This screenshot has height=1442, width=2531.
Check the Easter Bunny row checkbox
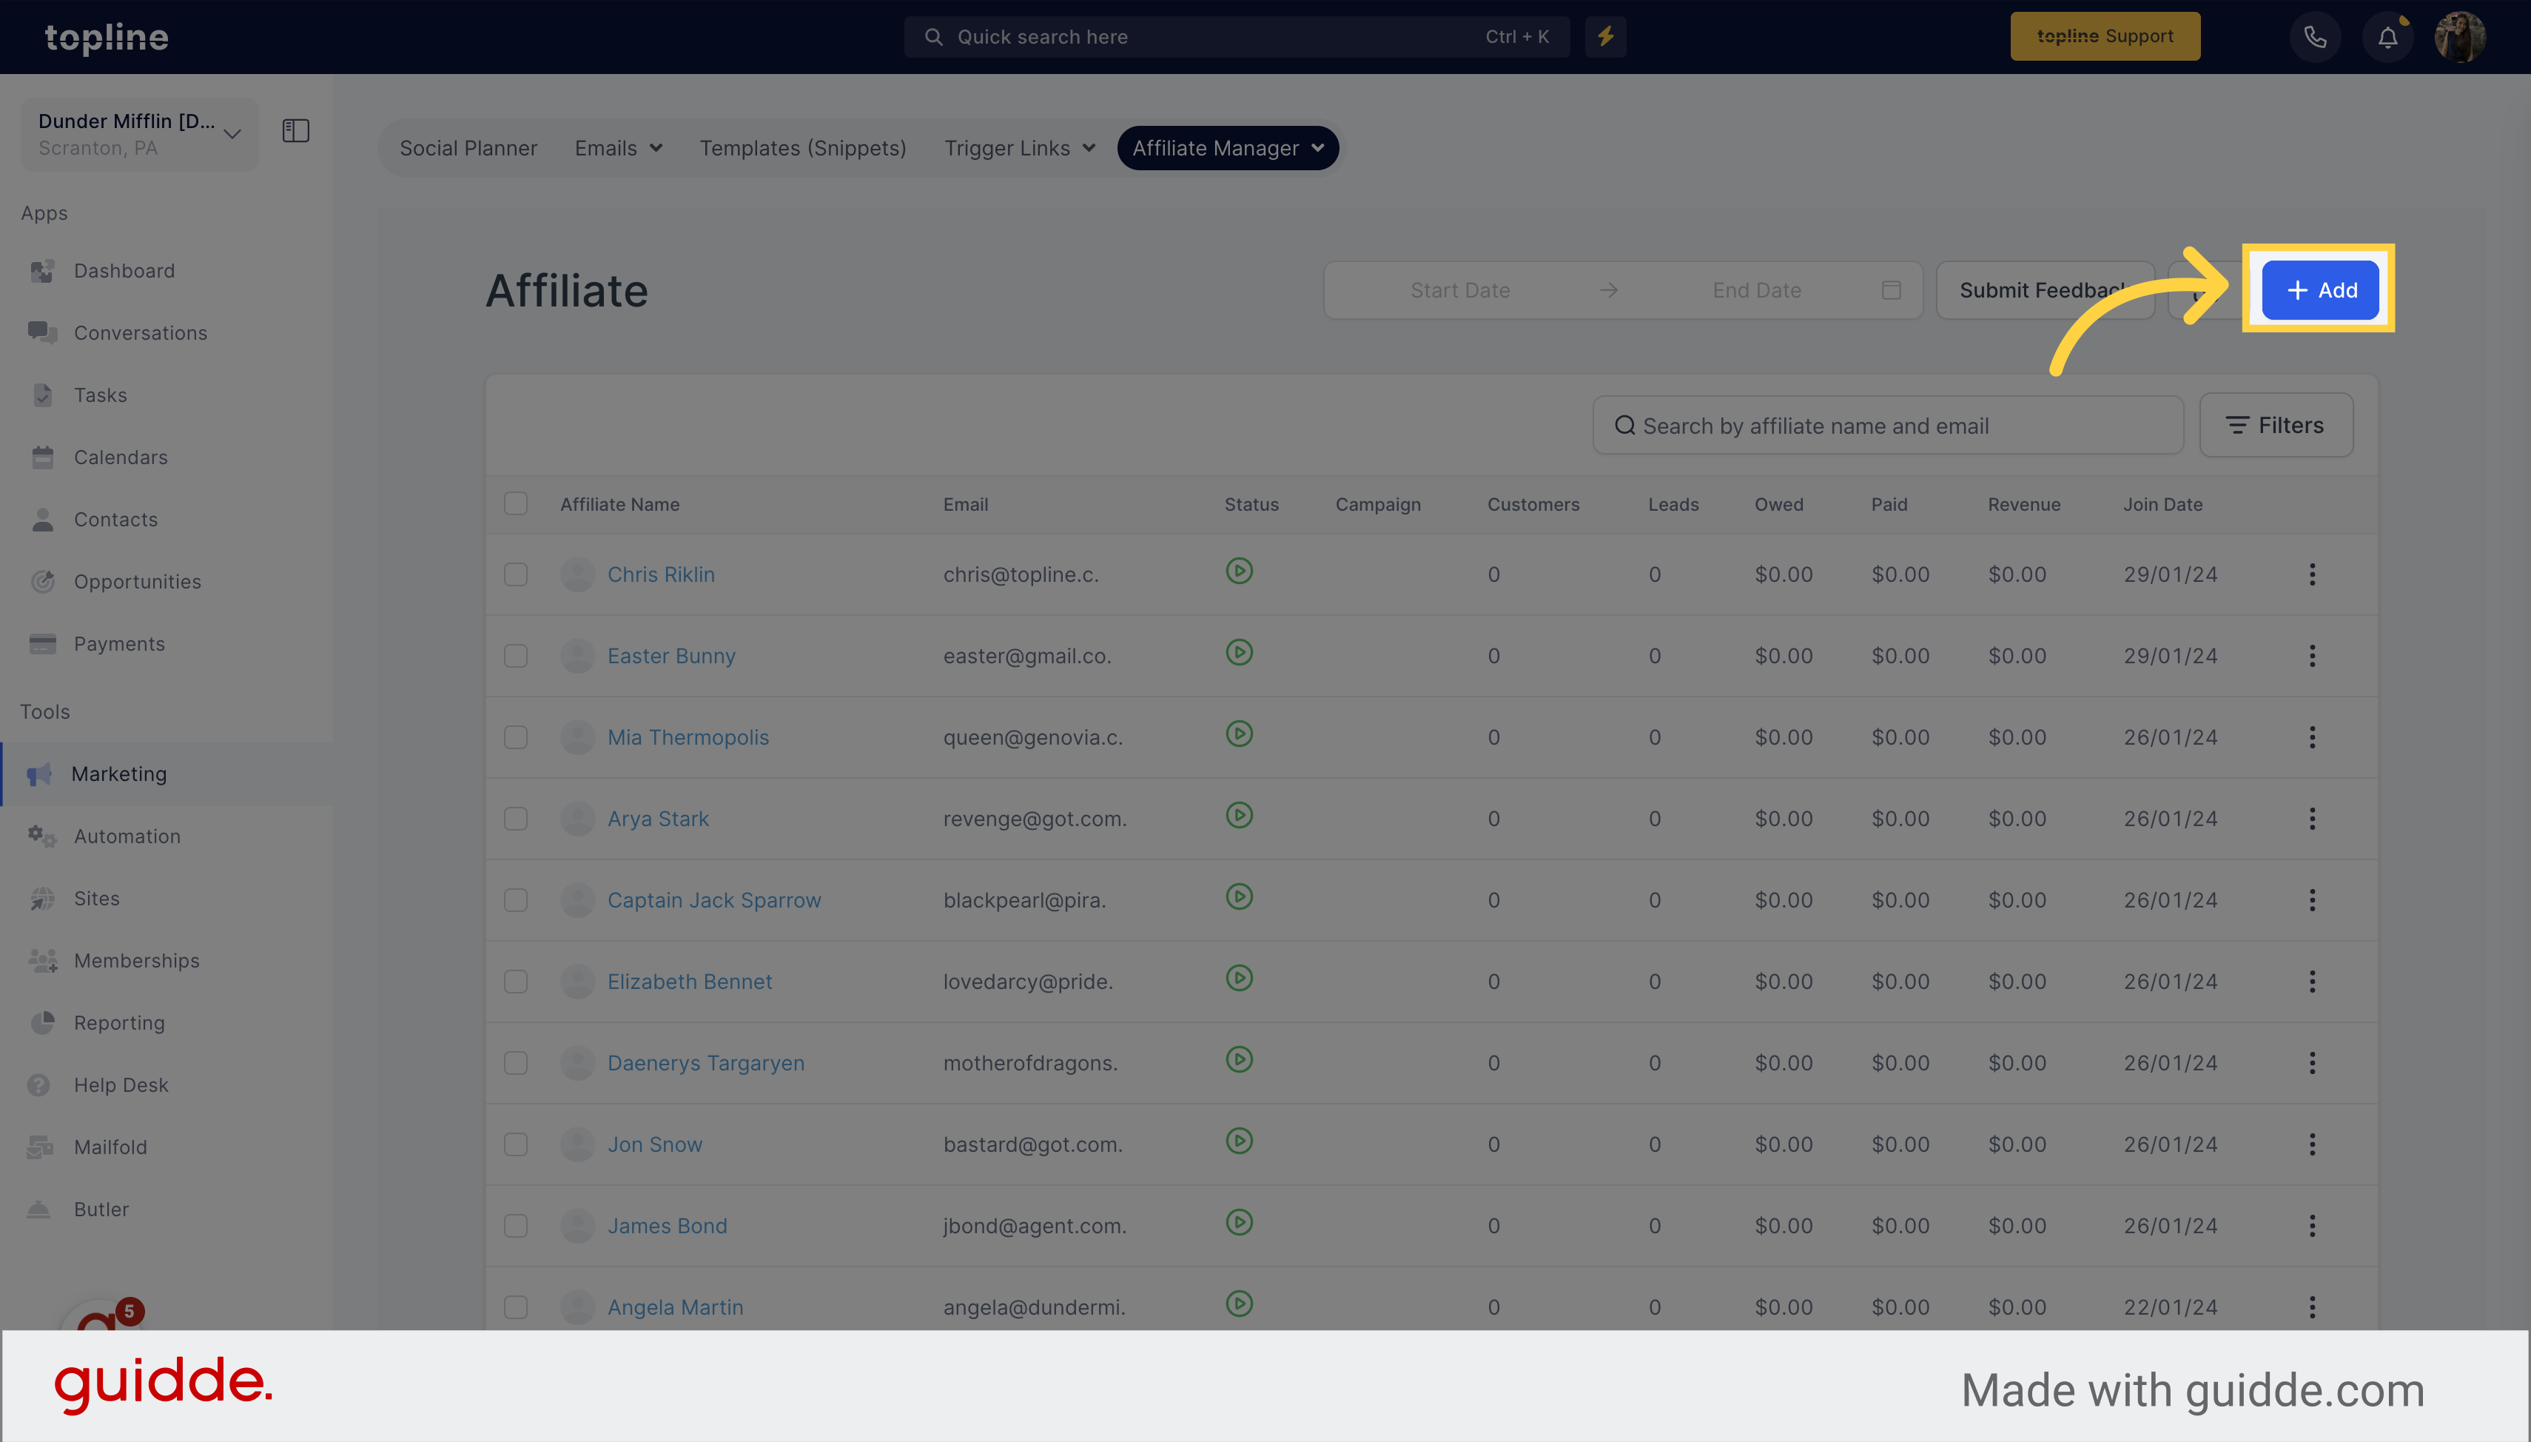[516, 656]
